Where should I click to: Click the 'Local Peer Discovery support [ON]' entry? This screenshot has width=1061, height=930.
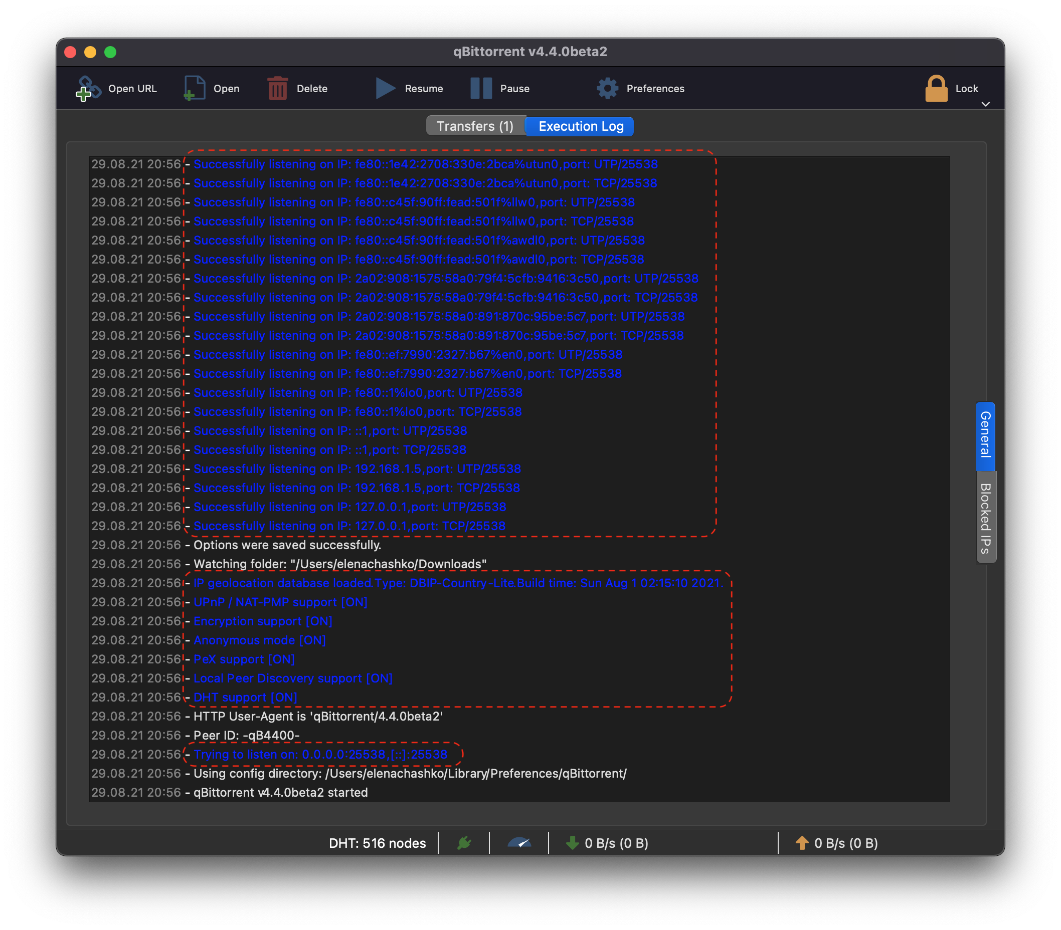click(x=293, y=678)
